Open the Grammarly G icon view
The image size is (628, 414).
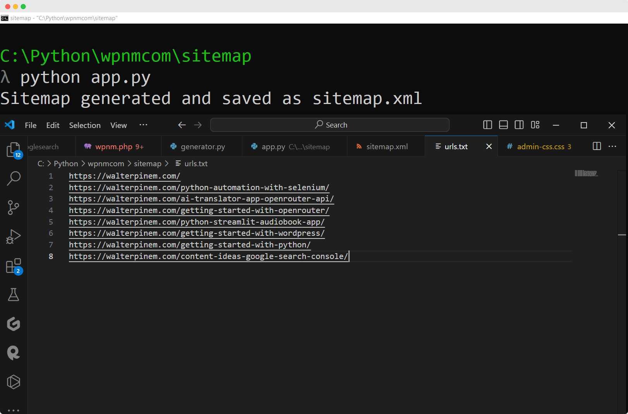click(x=14, y=324)
